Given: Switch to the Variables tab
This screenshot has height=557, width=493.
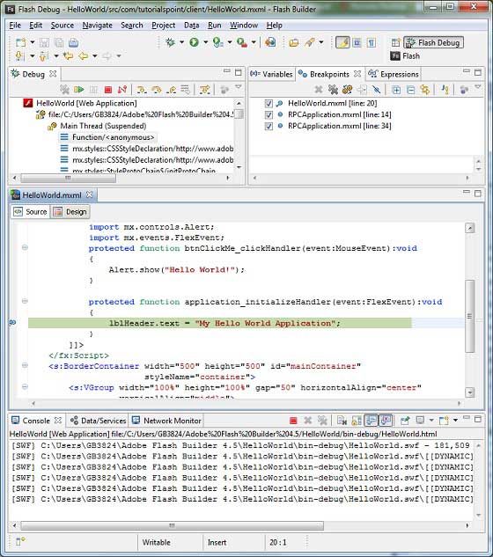Looking at the screenshot, I should 271,74.
